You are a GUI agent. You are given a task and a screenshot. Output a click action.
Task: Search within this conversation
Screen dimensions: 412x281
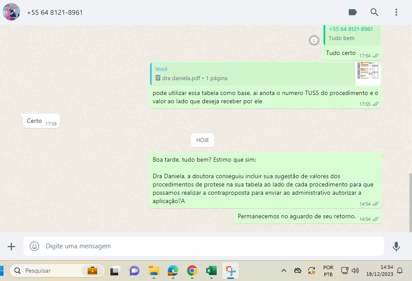(375, 12)
